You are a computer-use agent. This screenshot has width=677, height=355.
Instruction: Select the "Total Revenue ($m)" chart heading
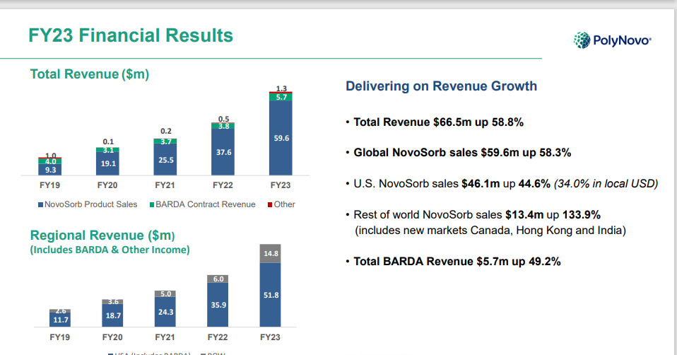click(x=89, y=74)
